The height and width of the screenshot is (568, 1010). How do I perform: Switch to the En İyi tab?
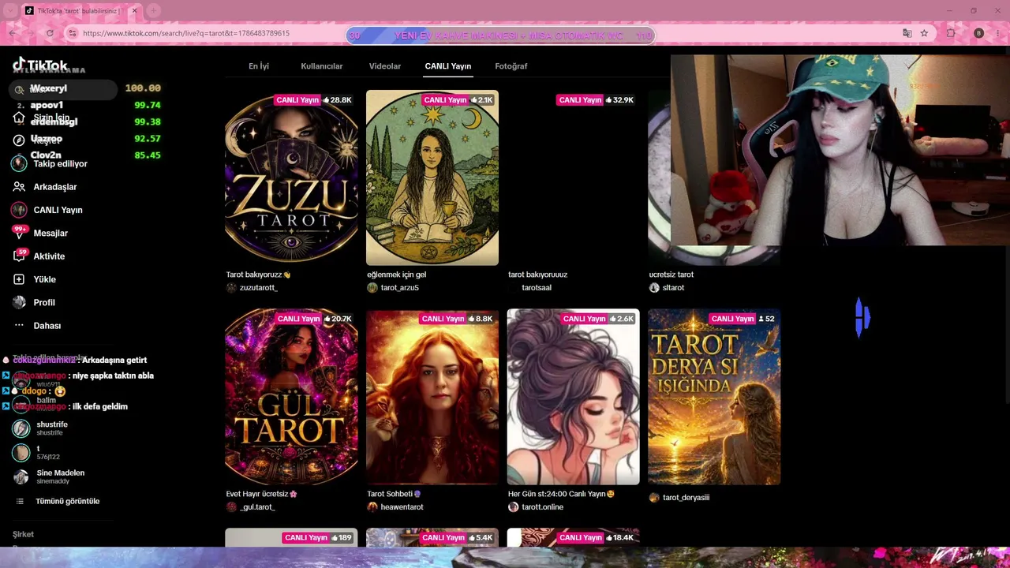259,66
